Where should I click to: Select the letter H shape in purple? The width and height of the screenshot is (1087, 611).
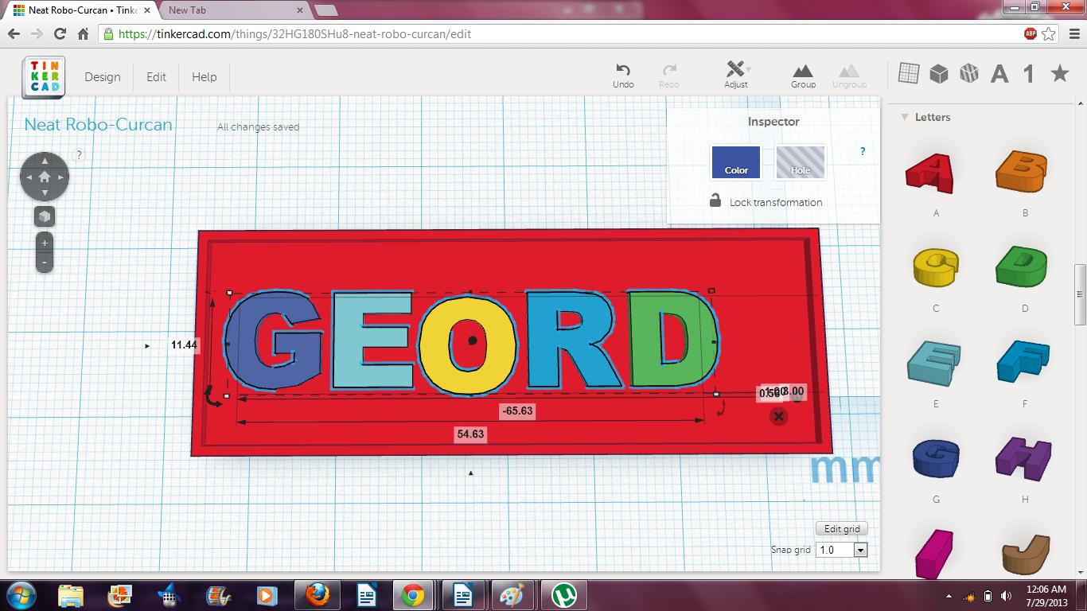pos(1022,458)
